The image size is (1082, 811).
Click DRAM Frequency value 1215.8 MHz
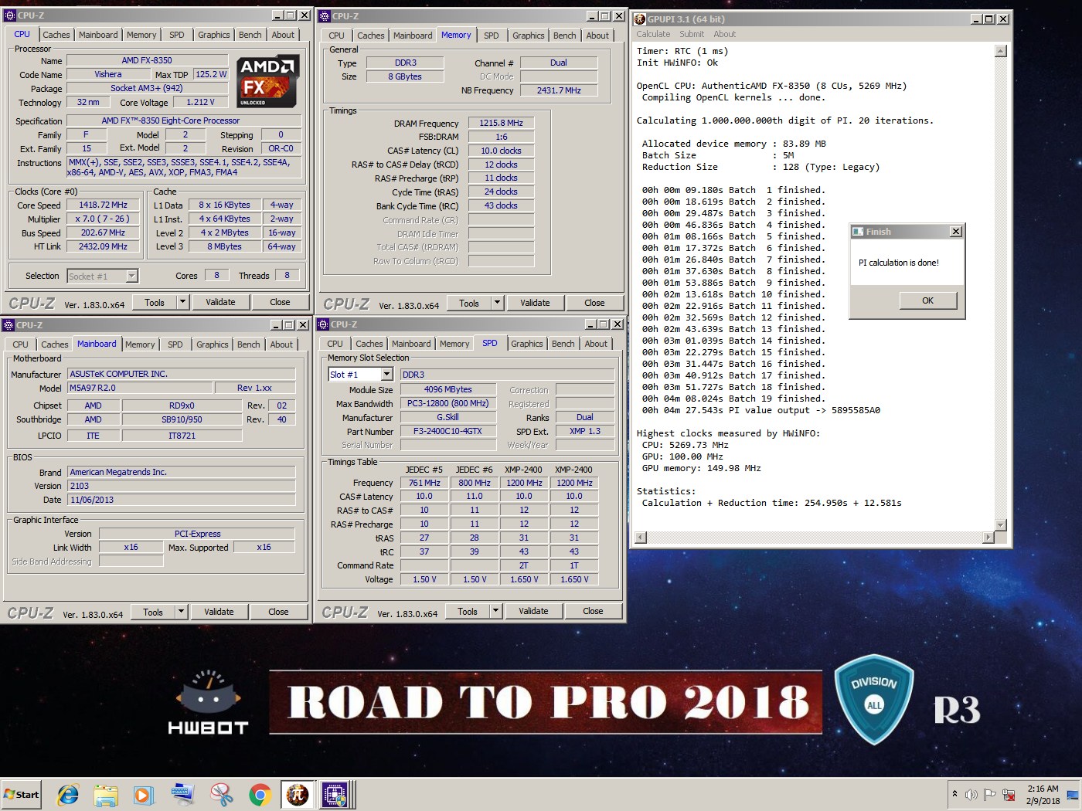click(x=501, y=123)
